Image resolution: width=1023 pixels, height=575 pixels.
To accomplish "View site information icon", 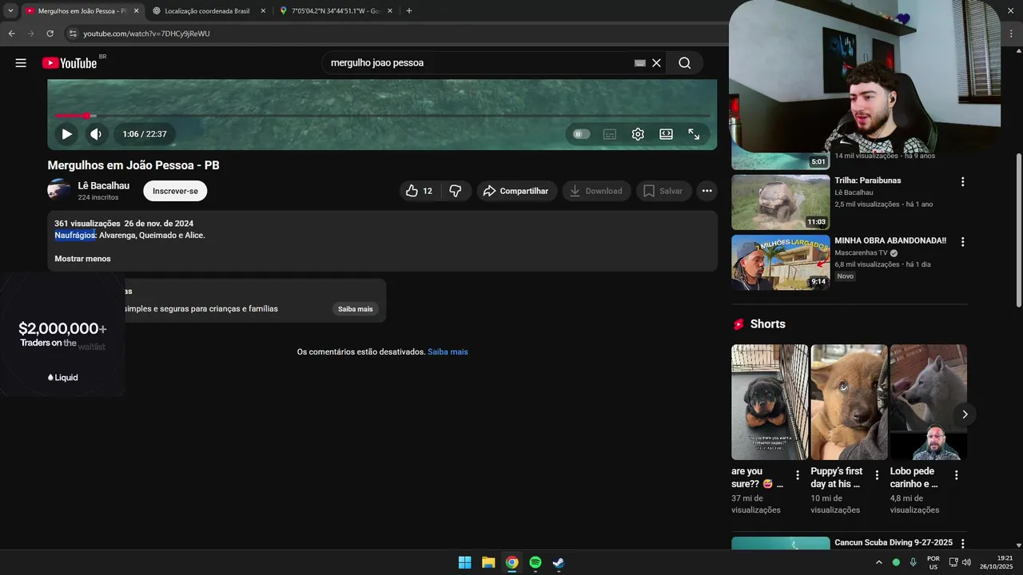I will (x=73, y=34).
